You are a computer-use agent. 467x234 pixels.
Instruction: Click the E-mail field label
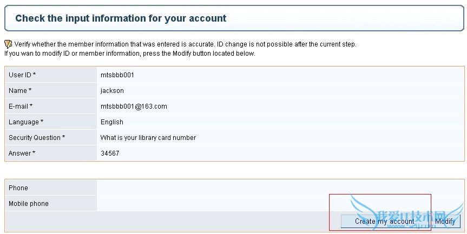point(21,106)
